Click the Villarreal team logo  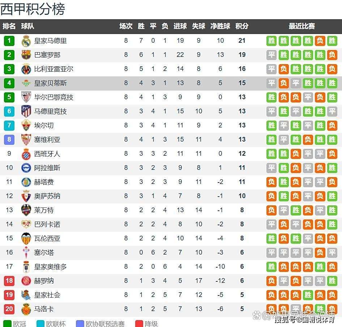tap(26, 69)
